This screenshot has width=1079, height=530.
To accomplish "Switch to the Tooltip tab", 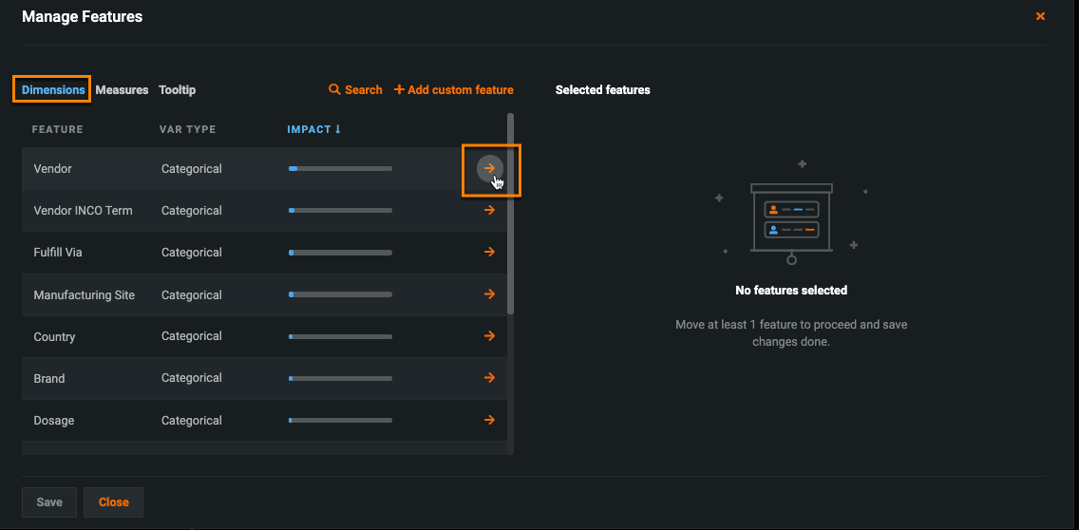I will 177,89.
